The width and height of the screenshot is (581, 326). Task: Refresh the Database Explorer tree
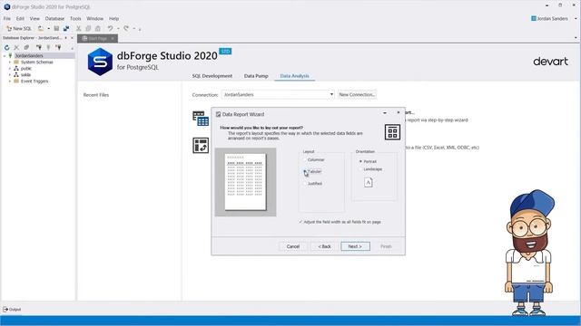pyautogui.click(x=6, y=47)
